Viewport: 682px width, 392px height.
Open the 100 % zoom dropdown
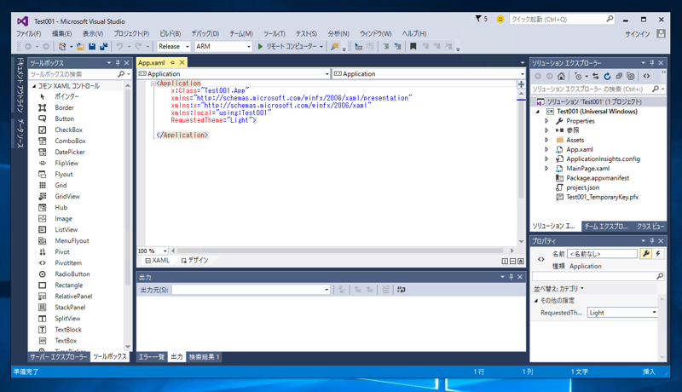pos(165,251)
